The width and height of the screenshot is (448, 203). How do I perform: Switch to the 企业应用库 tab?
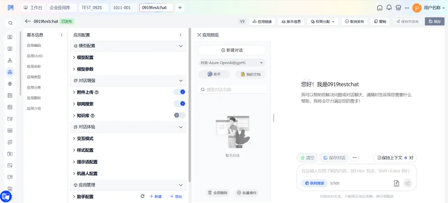62,8
